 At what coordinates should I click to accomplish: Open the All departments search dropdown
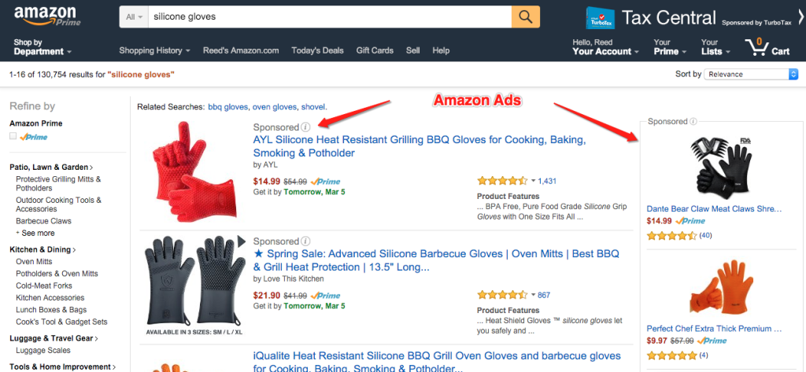[x=134, y=17]
